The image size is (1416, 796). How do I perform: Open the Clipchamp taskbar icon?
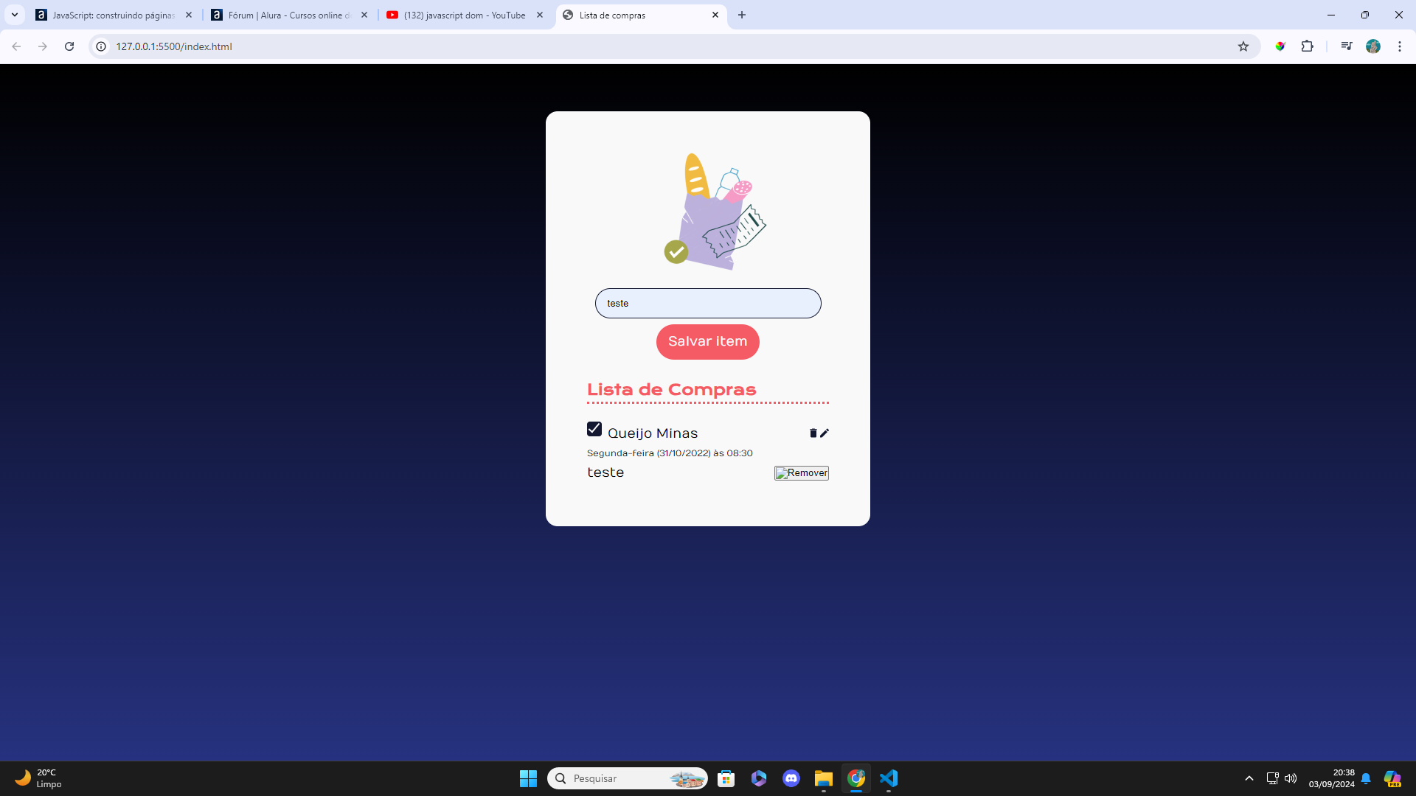(x=759, y=778)
